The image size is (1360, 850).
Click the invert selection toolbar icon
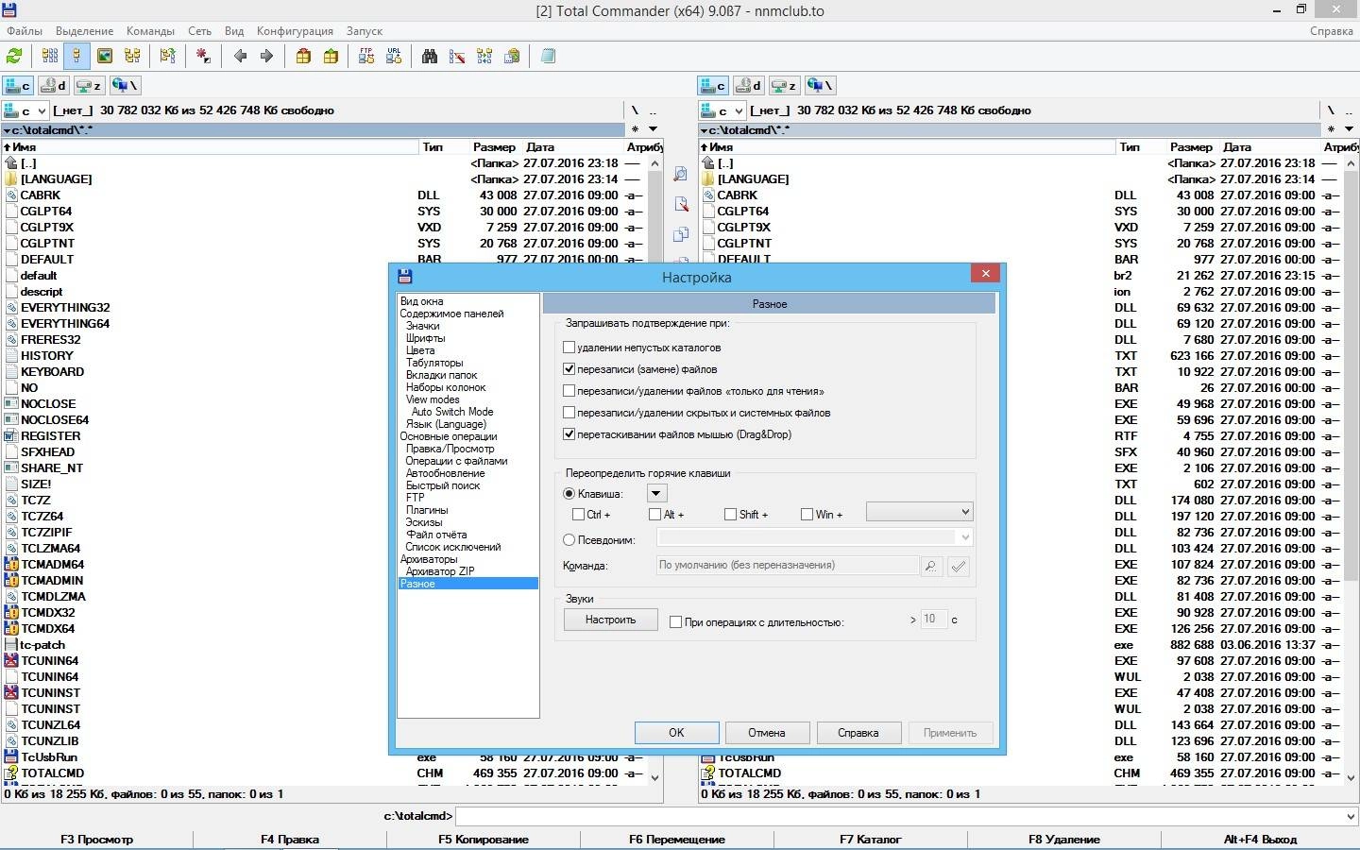203,57
